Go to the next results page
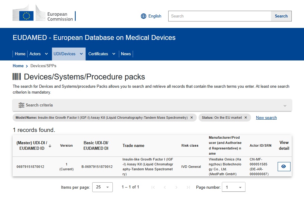 176,187
